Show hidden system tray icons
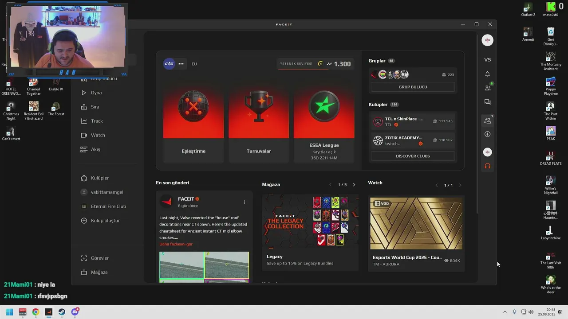Screen dimensions: 568x319 pos(505,312)
